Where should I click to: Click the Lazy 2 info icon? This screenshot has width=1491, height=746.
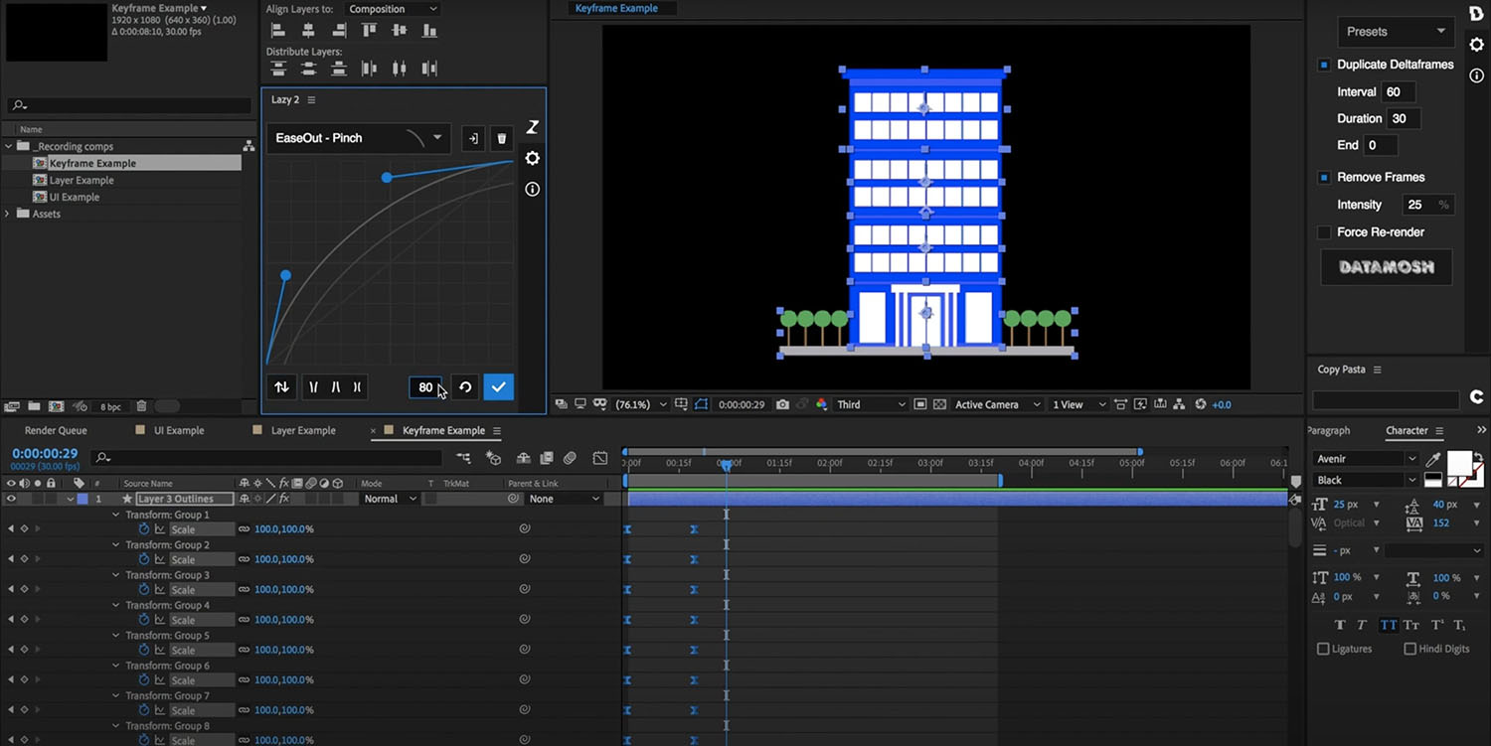tap(533, 189)
